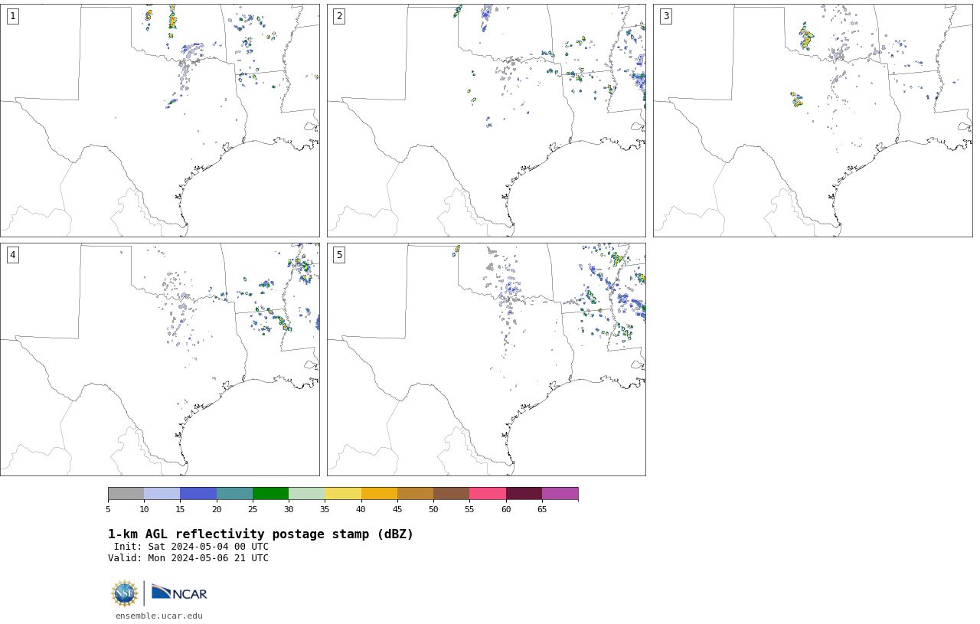Click the tan-brown 45-50 dBZ swatch

[x=416, y=494]
